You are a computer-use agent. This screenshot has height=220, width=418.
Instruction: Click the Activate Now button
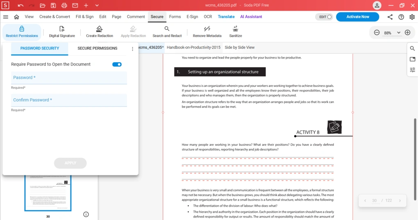point(357,17)
